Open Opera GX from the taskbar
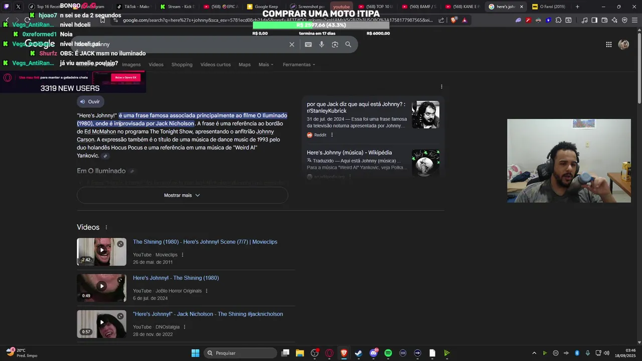642x361 pixels. coord(330,353)
